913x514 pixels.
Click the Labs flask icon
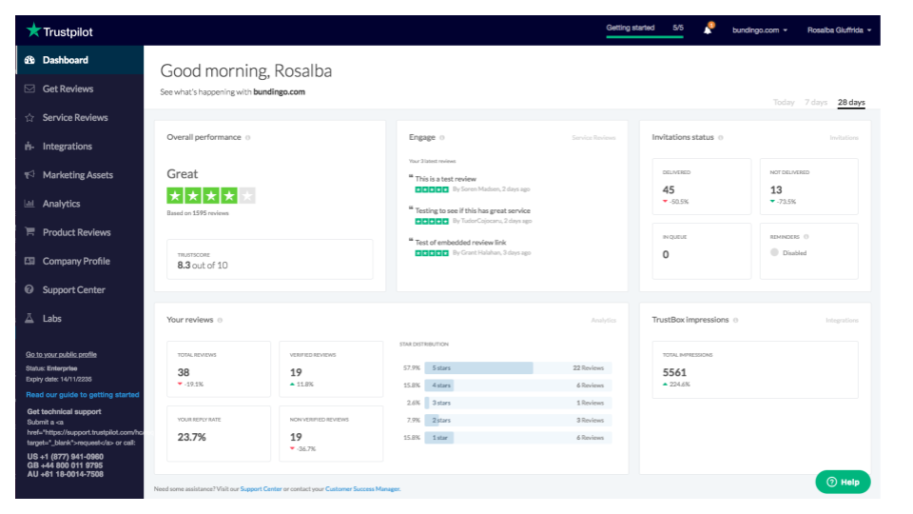(x=29, y=318)
